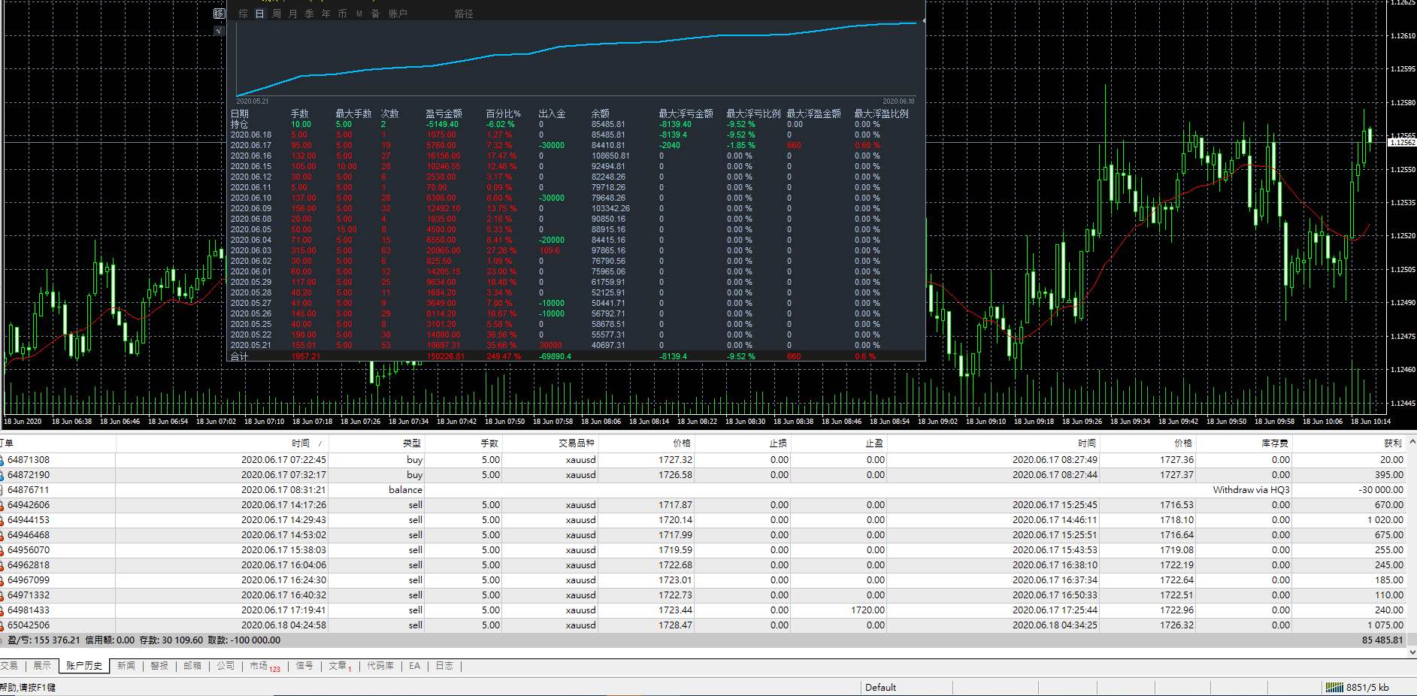Select order 64967099 row

[x=703, y=579]
